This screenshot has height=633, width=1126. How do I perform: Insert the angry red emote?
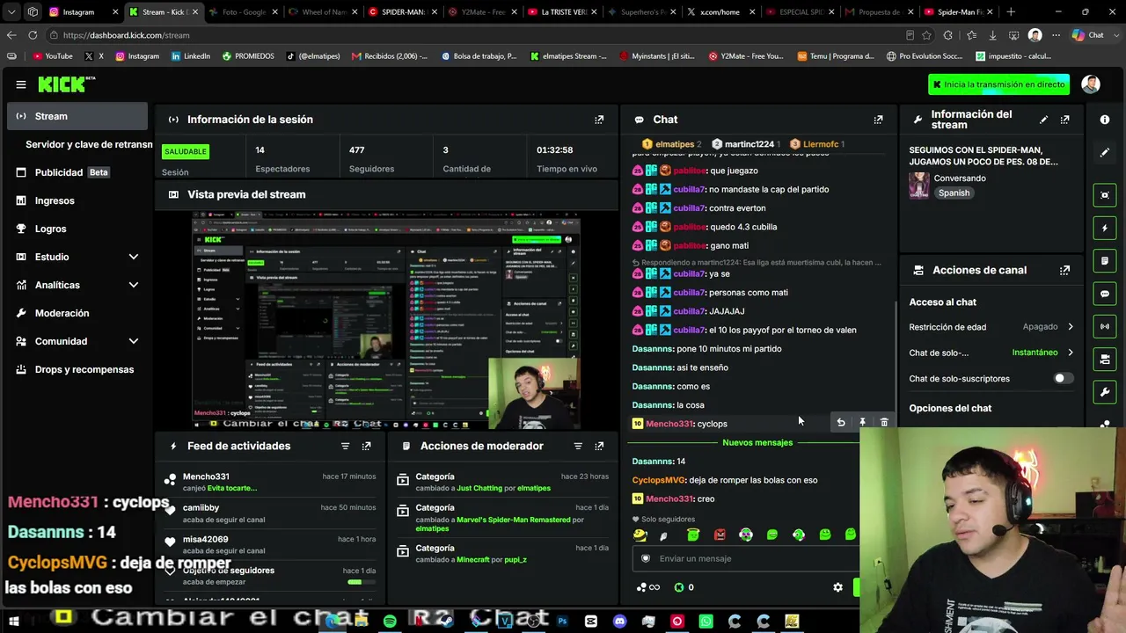[x=720, y=535]
